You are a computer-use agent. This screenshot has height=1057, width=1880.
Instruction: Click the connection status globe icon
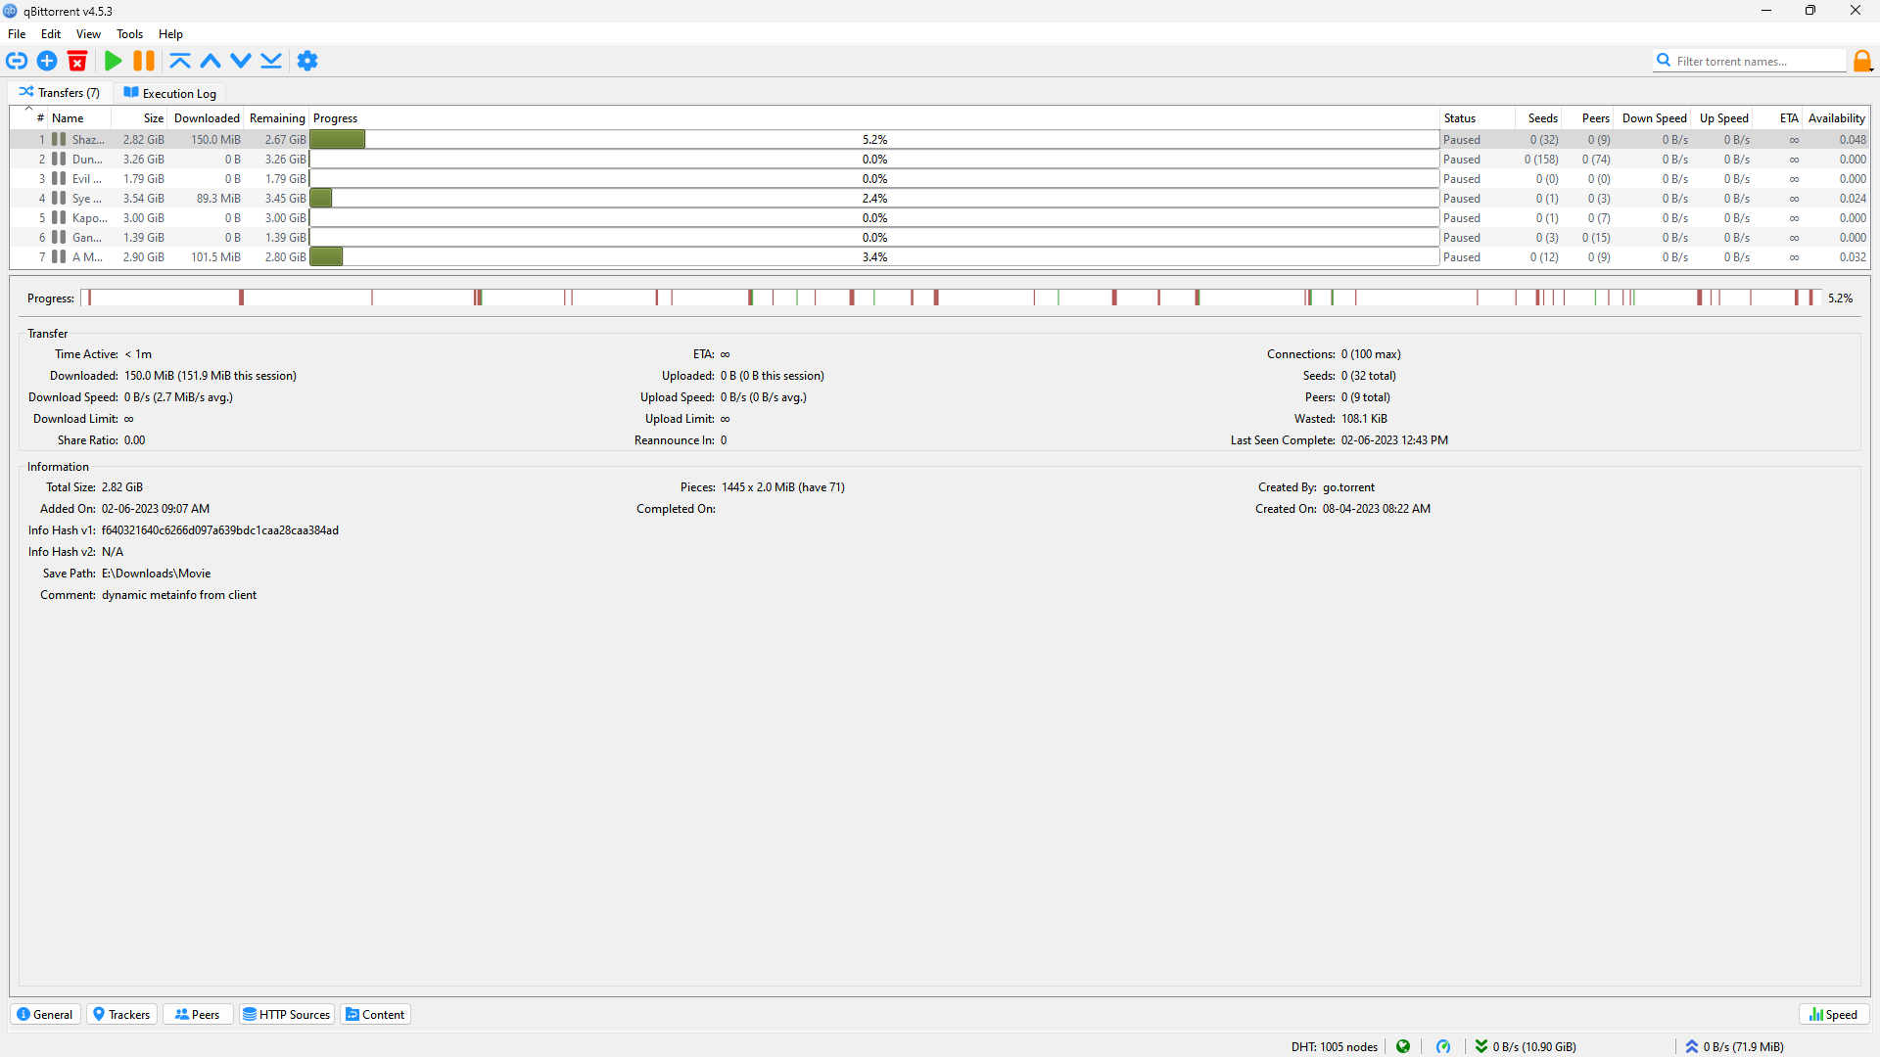point(1404,1046)
